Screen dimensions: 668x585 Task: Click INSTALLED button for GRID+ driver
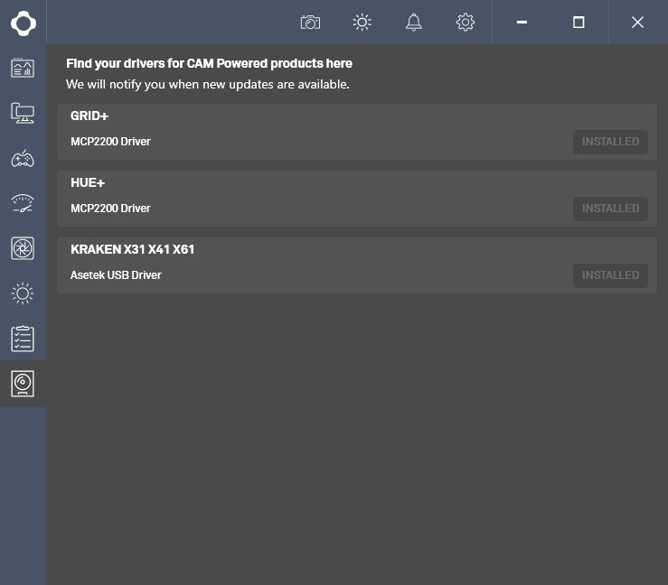(610, 142)
